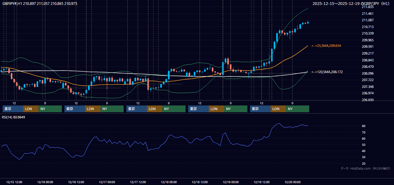Click the HistData.com data source credit
The image size is (394, 185).
point(365,168)
